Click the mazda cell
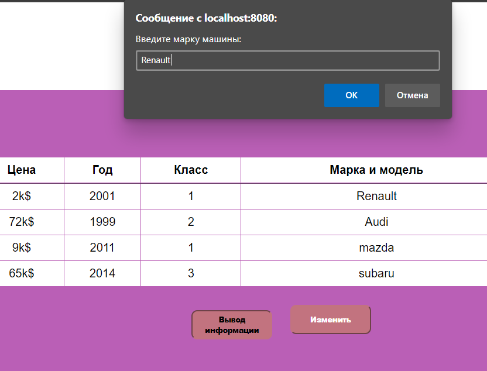This screenshot has height=371, width=487. tap(376, 248)
